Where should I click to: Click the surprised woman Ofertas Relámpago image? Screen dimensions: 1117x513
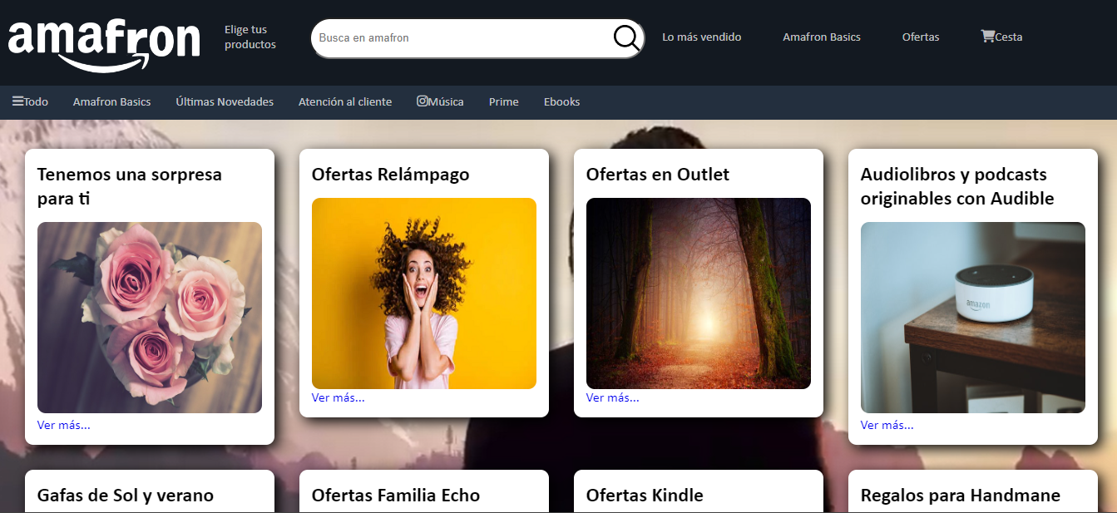click(424, 293)
